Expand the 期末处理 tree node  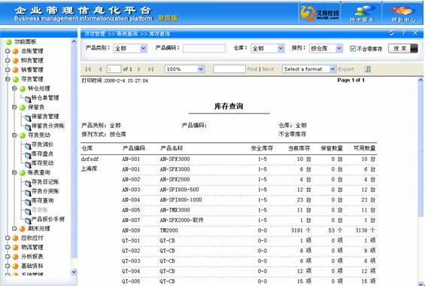click(x=14, y=229)
